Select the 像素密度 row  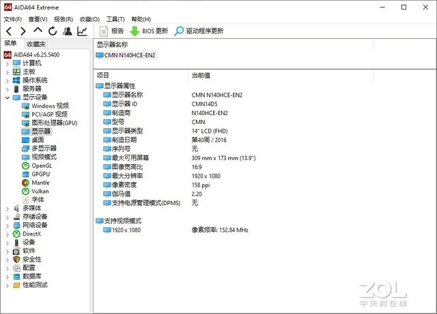tap(157, 185)
